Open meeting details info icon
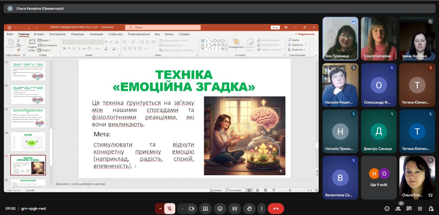Viewport: 439px width, 215px height. [387, 209]
